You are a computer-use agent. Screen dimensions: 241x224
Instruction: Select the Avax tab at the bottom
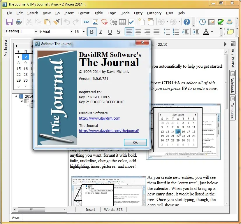point(16,218)
